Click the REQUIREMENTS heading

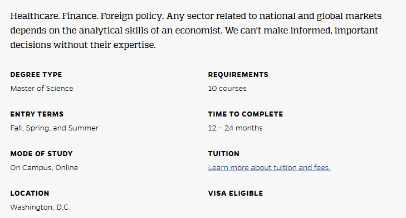[x=238, y=75]
